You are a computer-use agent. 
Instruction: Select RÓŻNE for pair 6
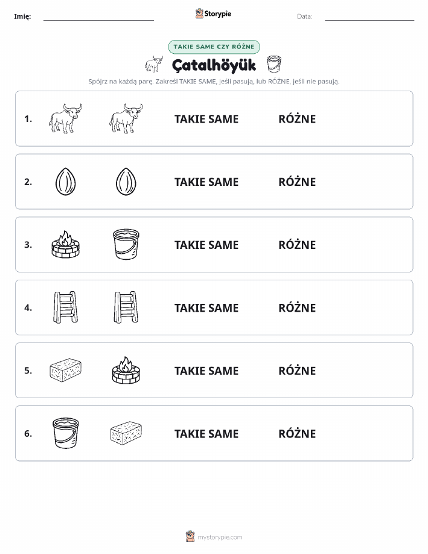[x=298, y=433]
